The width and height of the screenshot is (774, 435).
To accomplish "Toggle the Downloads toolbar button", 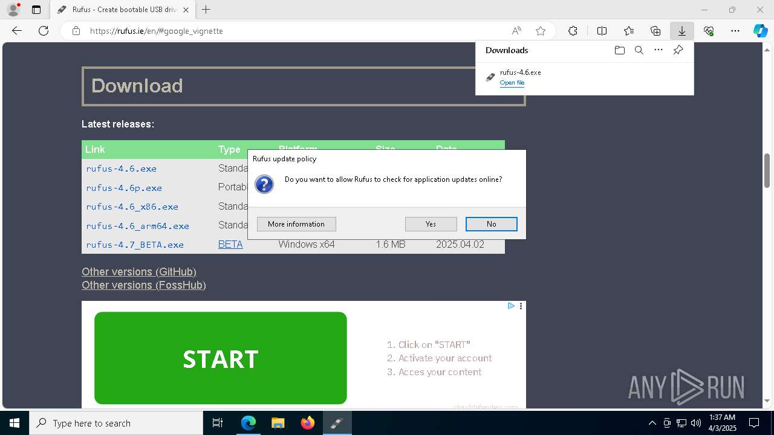I will (x=681, y=31).
